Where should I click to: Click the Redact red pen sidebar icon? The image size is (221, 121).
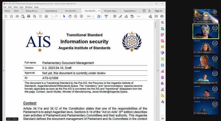162,71
